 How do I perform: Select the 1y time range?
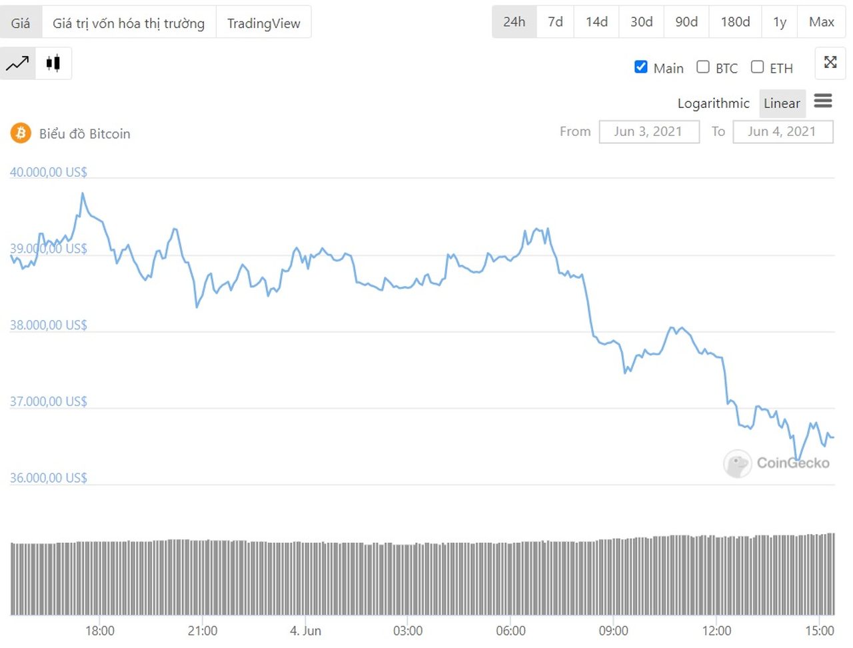click(780, 22)
